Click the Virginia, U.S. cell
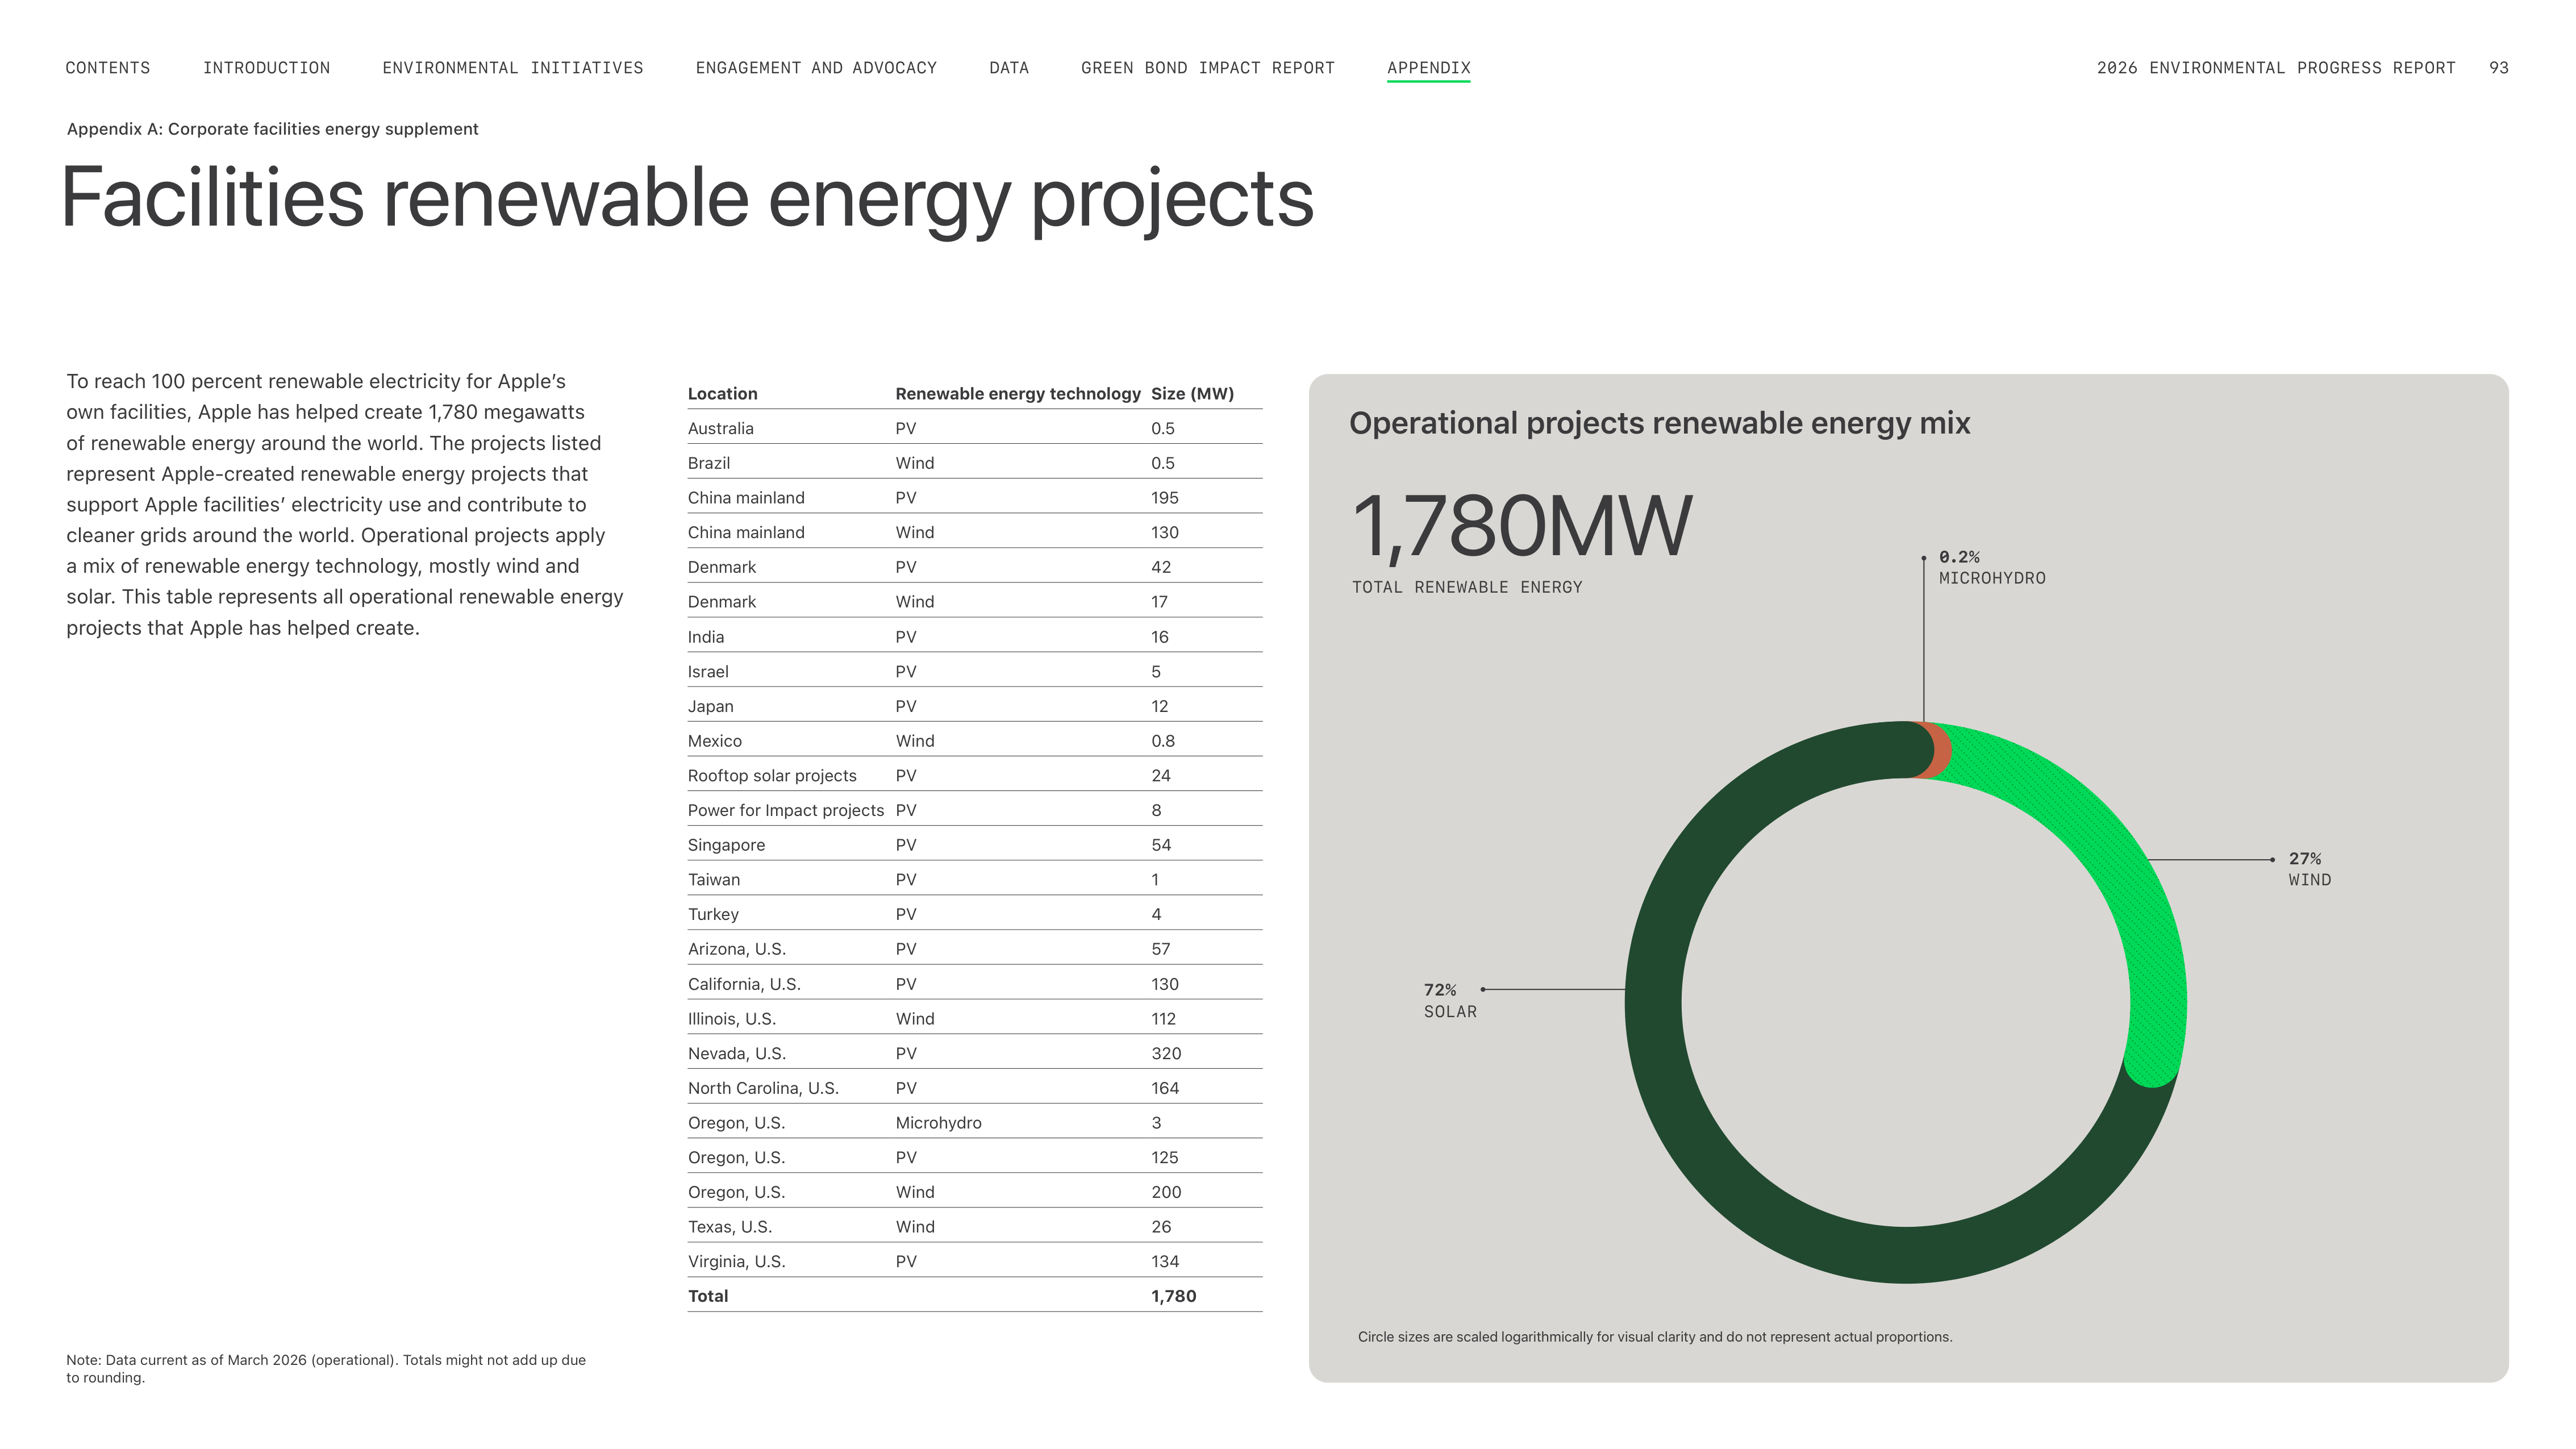The width and height of the screenshot is (2576, 1449). pyautogui.click(x=736, y=1262)
